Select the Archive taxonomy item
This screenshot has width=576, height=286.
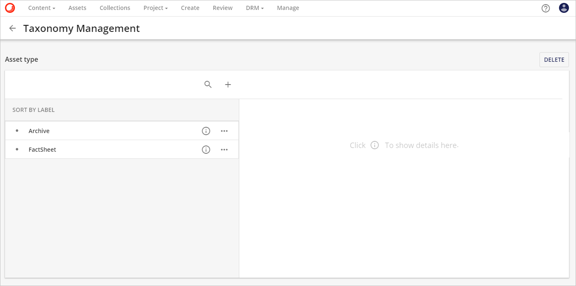pyautogui.click(x=39, y=131)
